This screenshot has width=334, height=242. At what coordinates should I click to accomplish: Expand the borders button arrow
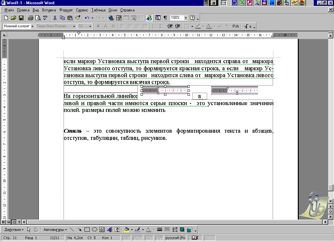[x=192, y=27]
